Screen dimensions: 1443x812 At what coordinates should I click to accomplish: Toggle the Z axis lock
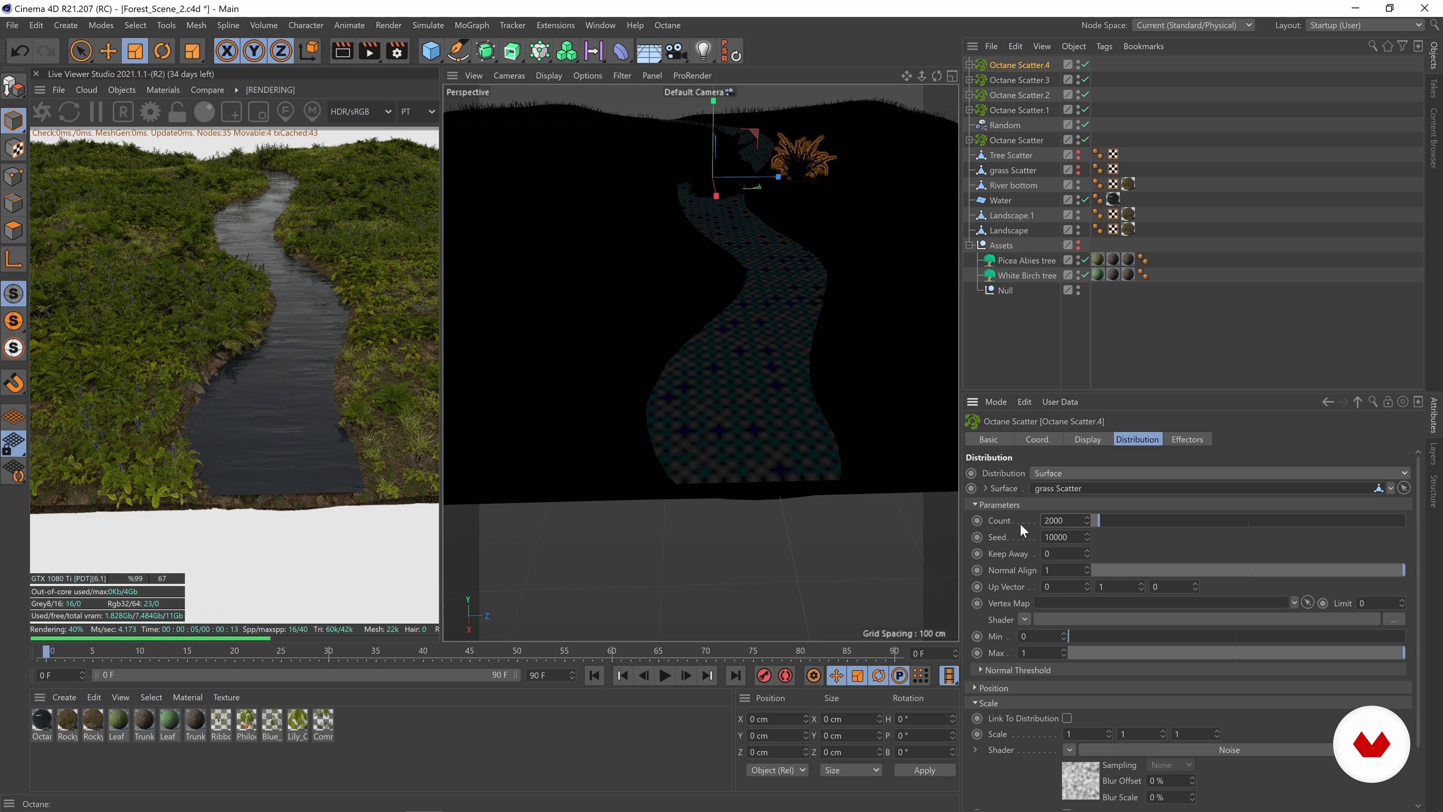281,52
